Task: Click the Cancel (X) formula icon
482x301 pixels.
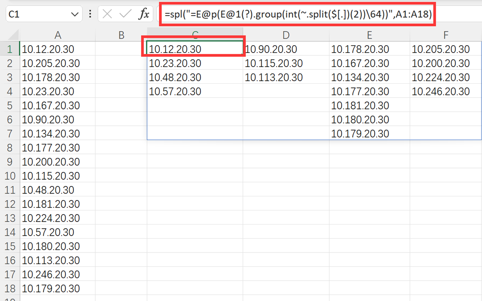Action: click(107, 14)
